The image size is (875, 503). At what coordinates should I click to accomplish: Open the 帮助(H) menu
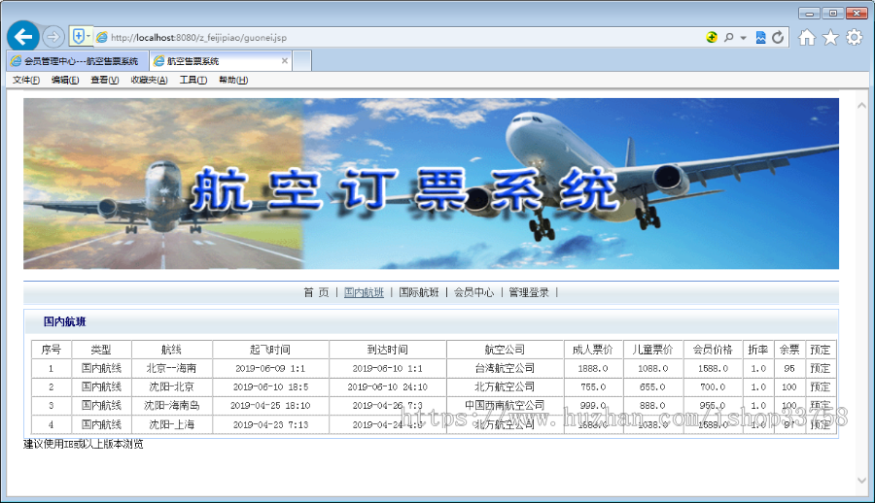pos(233,80)
